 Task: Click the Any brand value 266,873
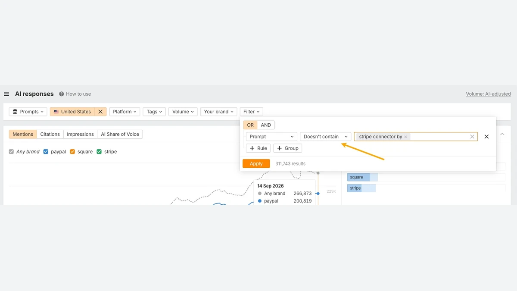click(x=302, y=194)
